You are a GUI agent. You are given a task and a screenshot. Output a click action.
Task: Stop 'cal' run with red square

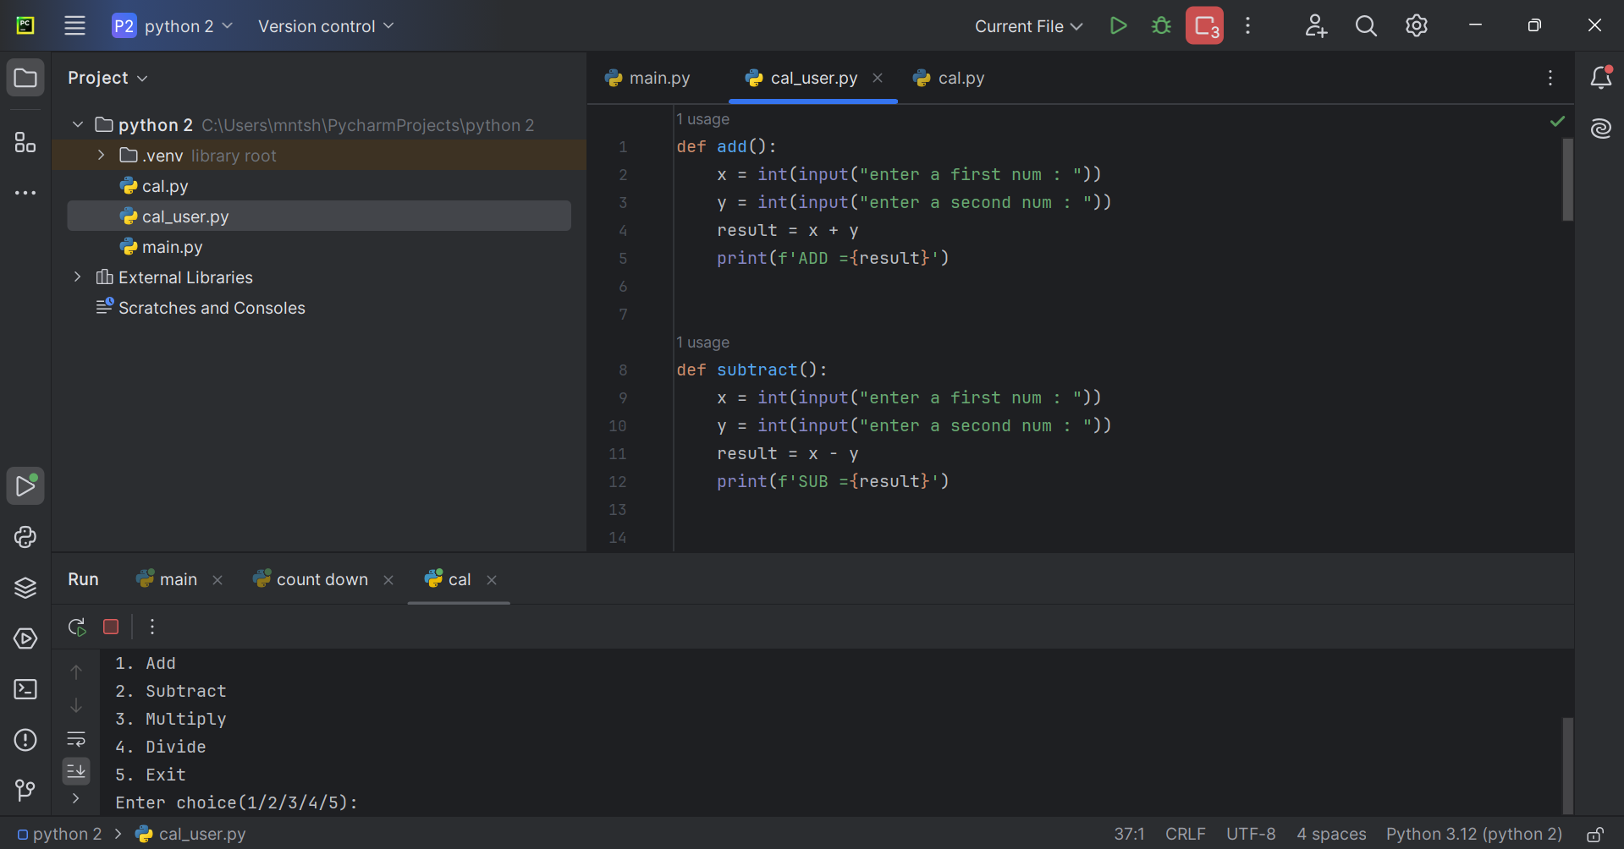pyautogui.click(x=111, y=627)
